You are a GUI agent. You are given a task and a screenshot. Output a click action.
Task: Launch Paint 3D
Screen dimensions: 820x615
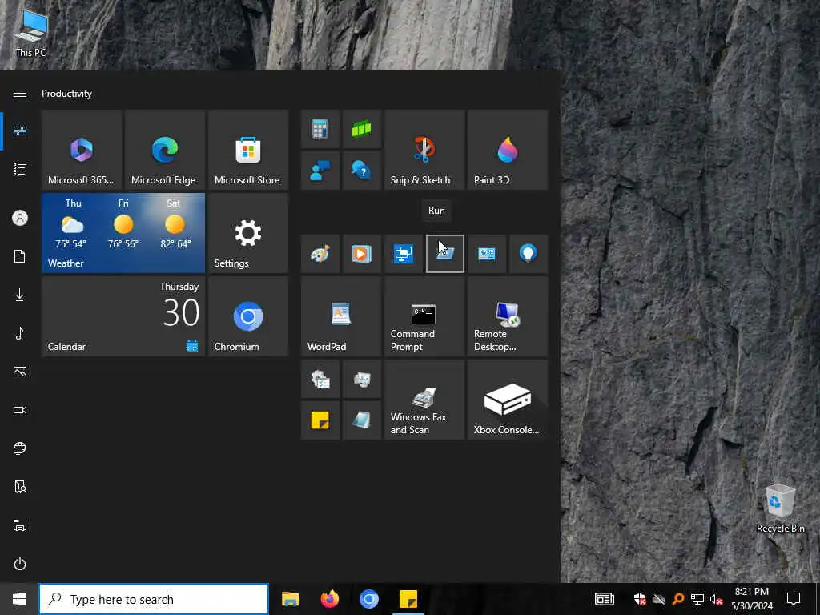(507, 150)
